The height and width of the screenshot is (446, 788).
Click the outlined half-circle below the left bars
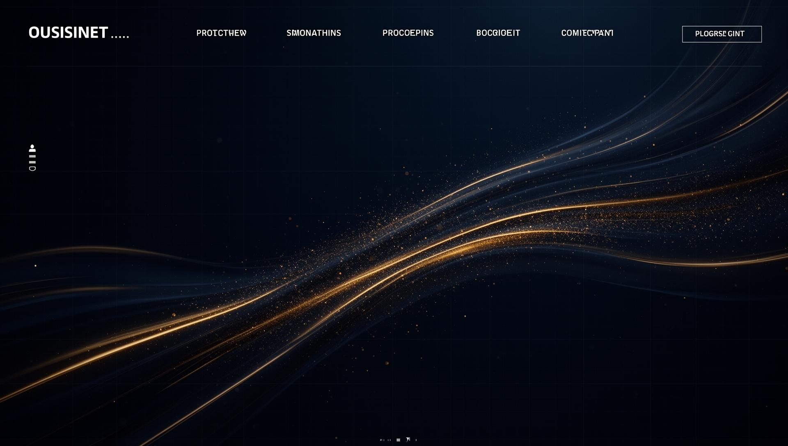pos(32,168)
